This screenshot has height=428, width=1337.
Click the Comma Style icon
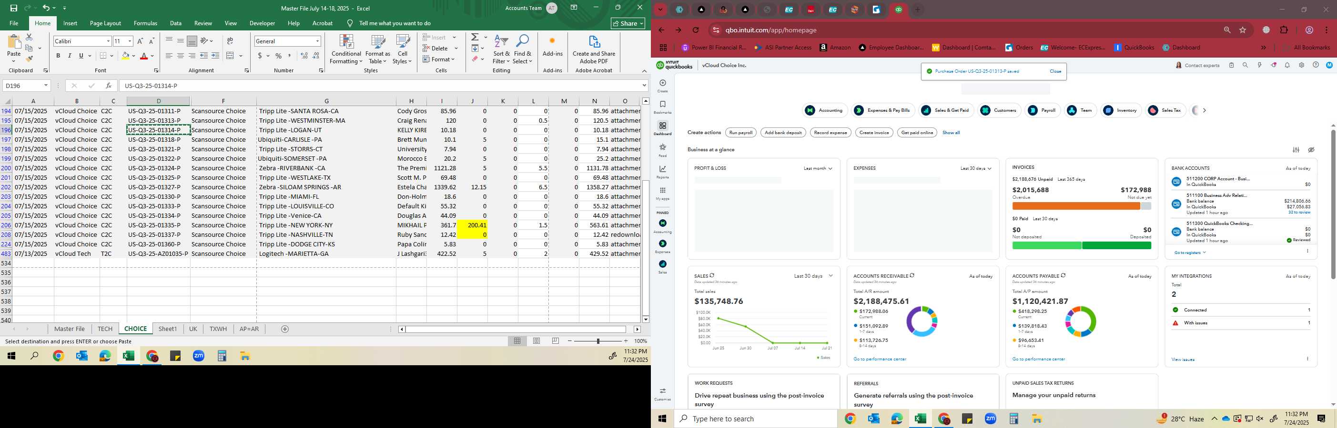coord(290,56)
